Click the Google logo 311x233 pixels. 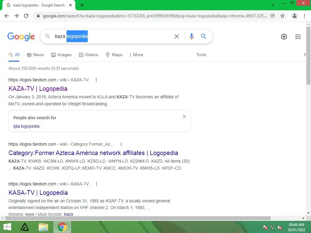point(21,37)
